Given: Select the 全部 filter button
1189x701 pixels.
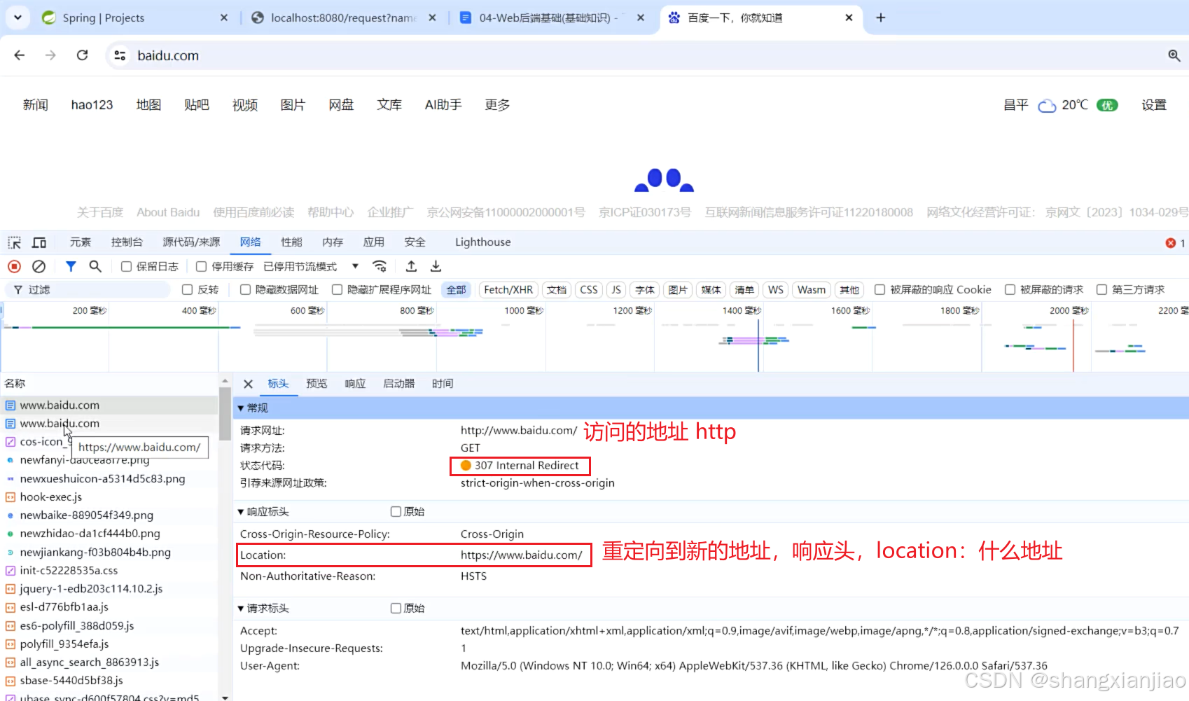Looking at the screenshot, I should click(x=457, y=290).
